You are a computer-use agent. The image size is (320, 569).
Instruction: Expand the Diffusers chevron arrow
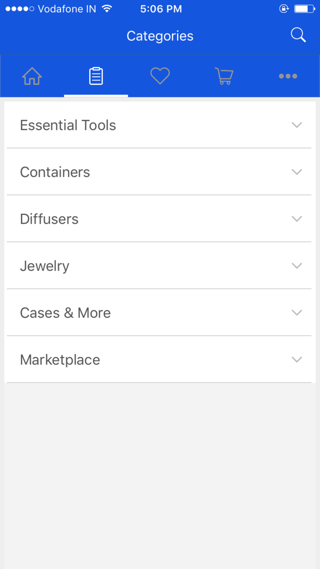click(297, 219)
